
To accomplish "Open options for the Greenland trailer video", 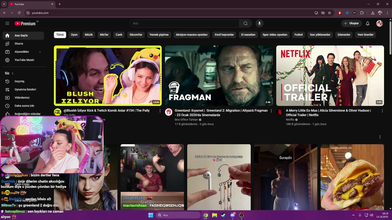I will (271, 111).
